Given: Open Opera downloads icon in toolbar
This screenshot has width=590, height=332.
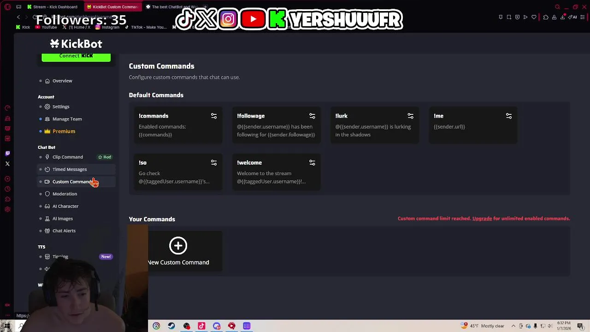Looking at the screenshot, I should tap(562, 17).
